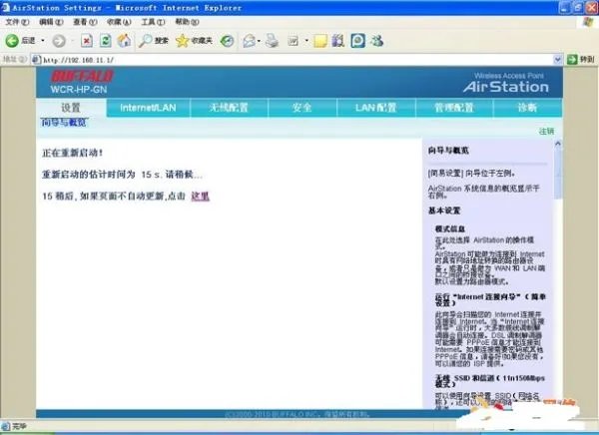Switch to the 安全 tab
The height and width of the screenshot is (435, 599).
click(x=302, y=108)
